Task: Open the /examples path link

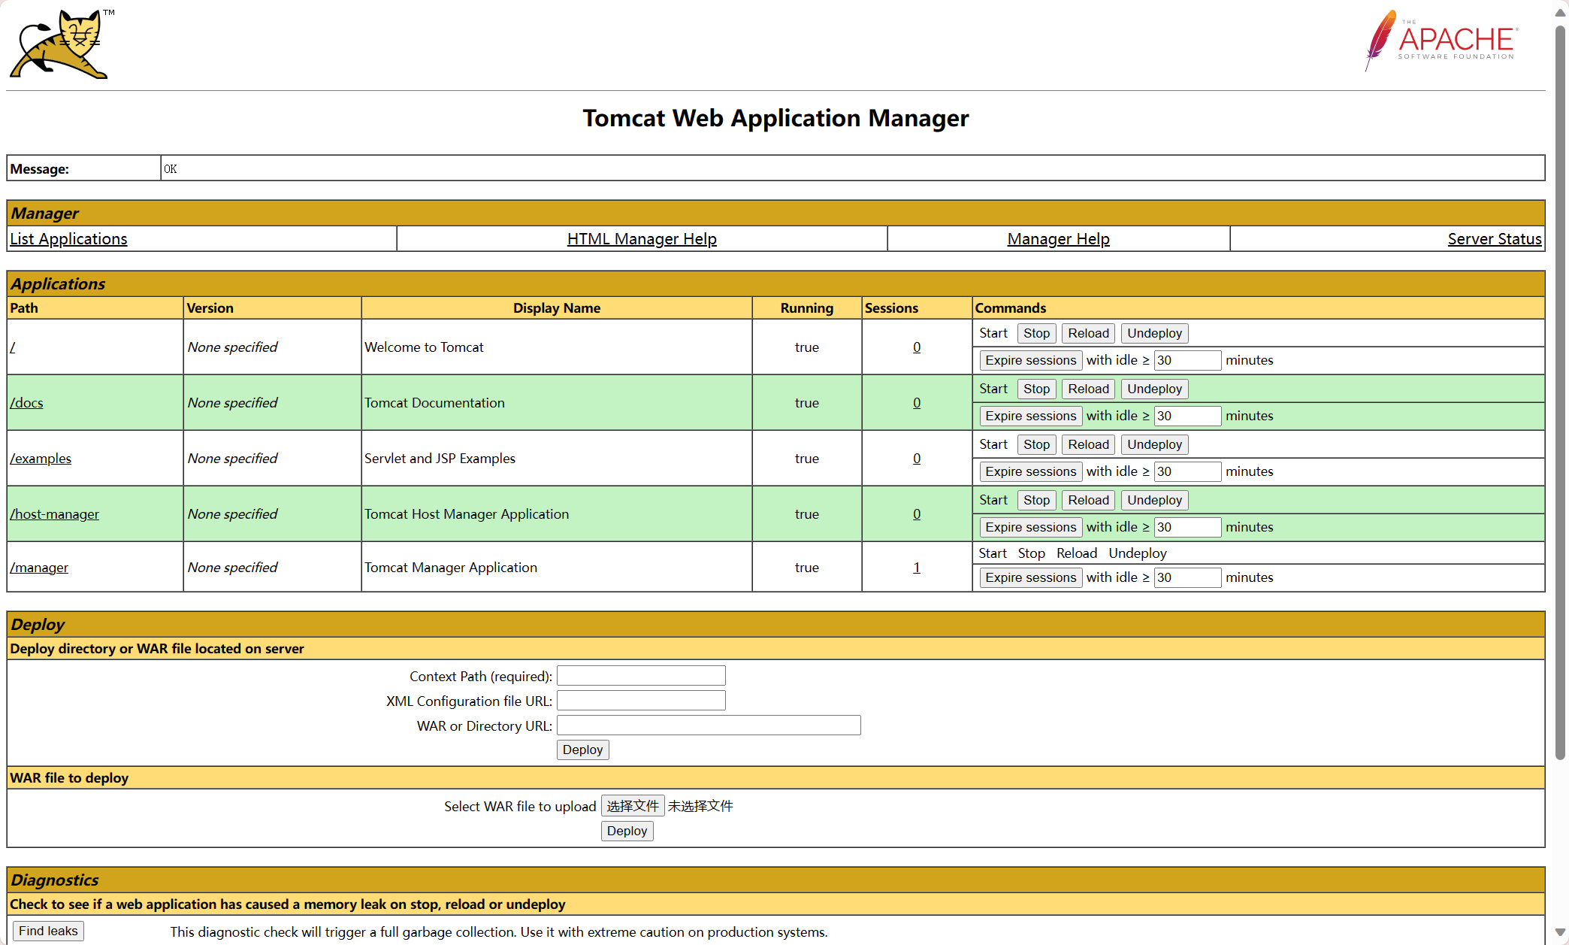Action: (x=41, y=459)
